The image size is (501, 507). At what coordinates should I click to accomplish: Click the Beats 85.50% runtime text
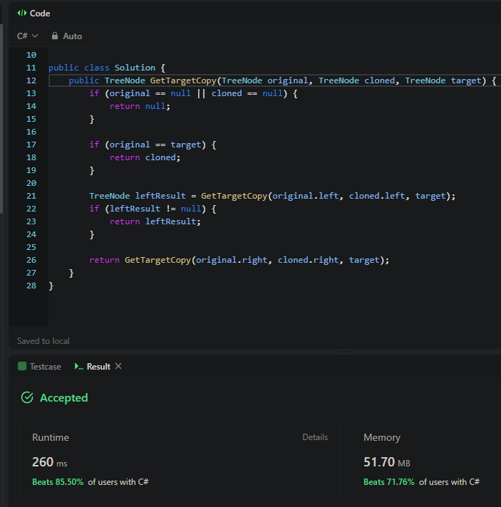click(57, 482)
